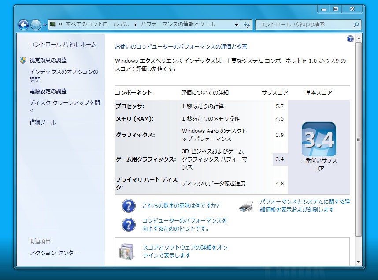Click the Forward navigation arrow button
Screen dimensions: 378x280
coord(36,25)
